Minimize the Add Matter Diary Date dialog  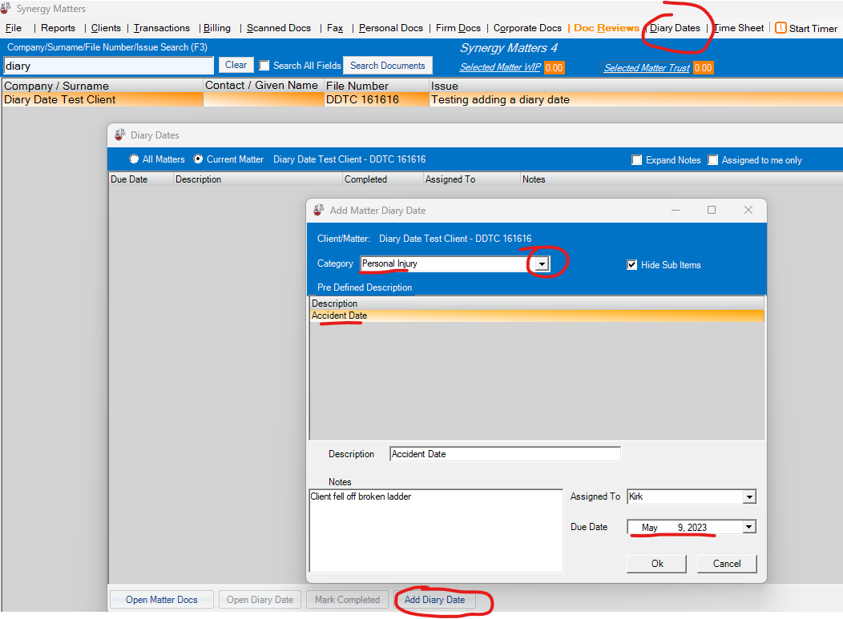[x=676, y=210]
